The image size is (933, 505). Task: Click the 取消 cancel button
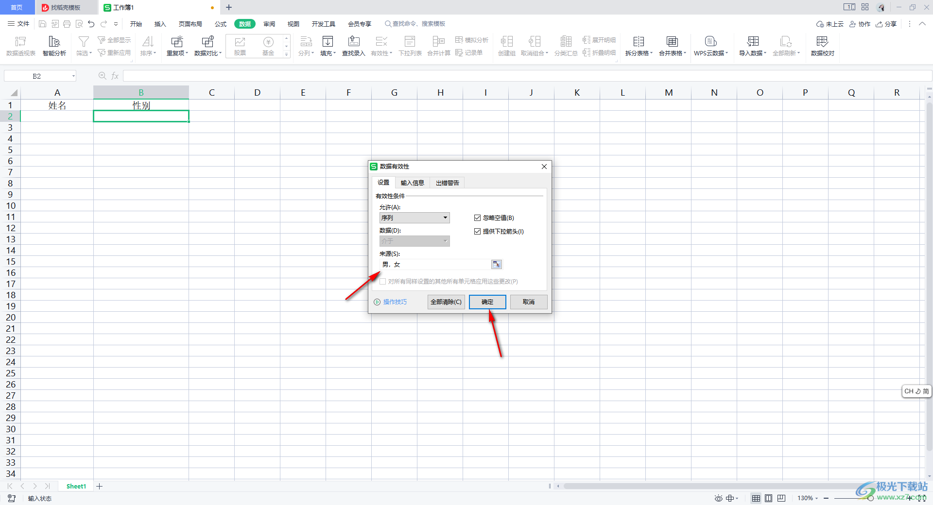(529, 302)
